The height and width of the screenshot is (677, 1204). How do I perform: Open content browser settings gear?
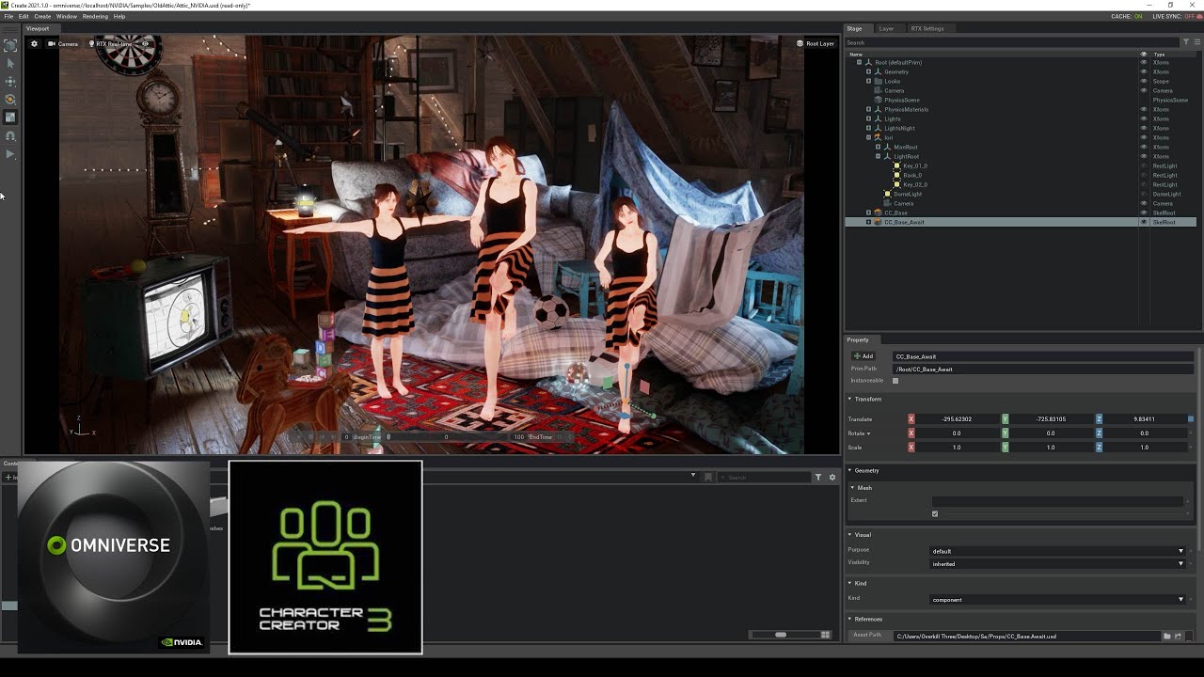pyautogui.click(x=832, y=477)
